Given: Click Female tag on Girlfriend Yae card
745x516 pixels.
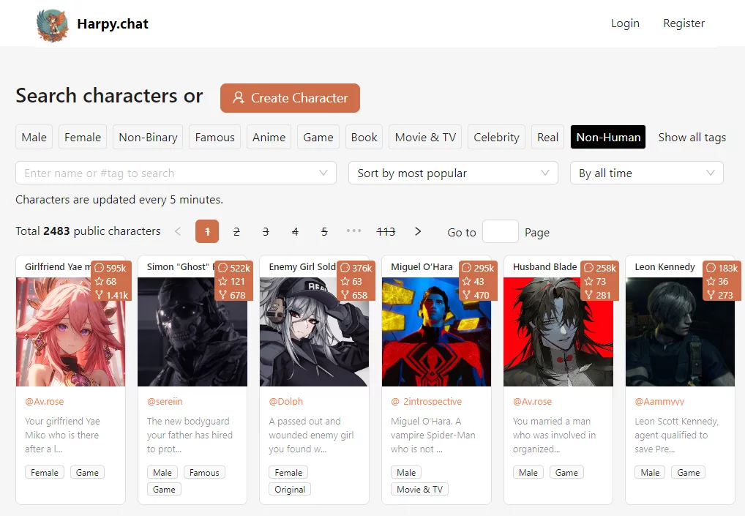Looking at the screenshot, I should point(45,472).
